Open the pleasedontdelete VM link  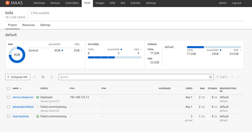(23, 107)
